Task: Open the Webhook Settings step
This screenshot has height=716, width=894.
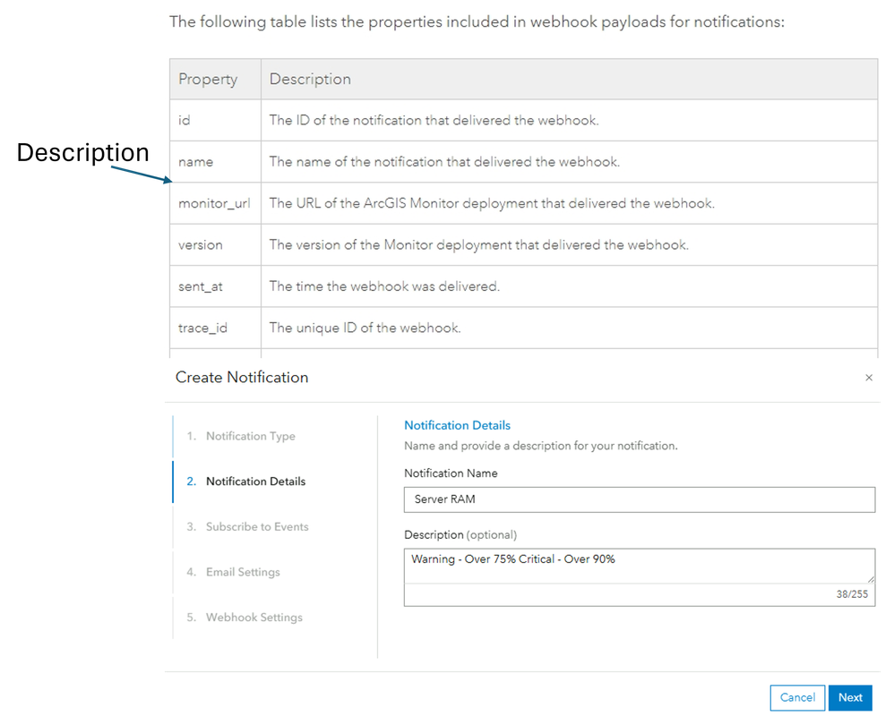Action: [x=254, y=618]
